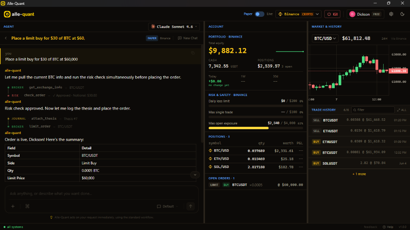Expand the check_order RISK tool call

pos(52,95)
